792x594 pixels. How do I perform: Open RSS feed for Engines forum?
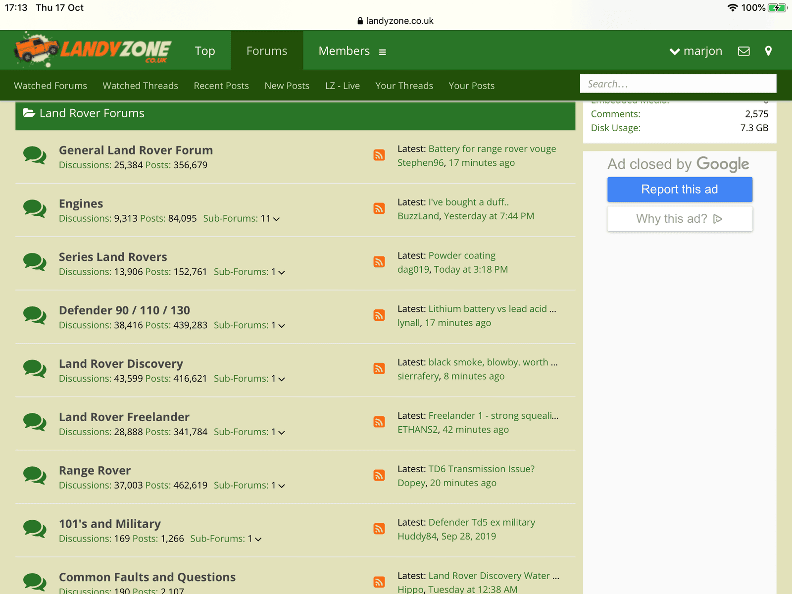click(379, 208)
